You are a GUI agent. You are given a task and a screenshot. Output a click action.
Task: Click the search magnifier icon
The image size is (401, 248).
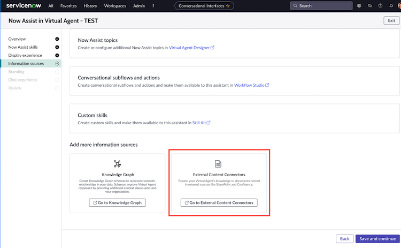pos(295,6)
